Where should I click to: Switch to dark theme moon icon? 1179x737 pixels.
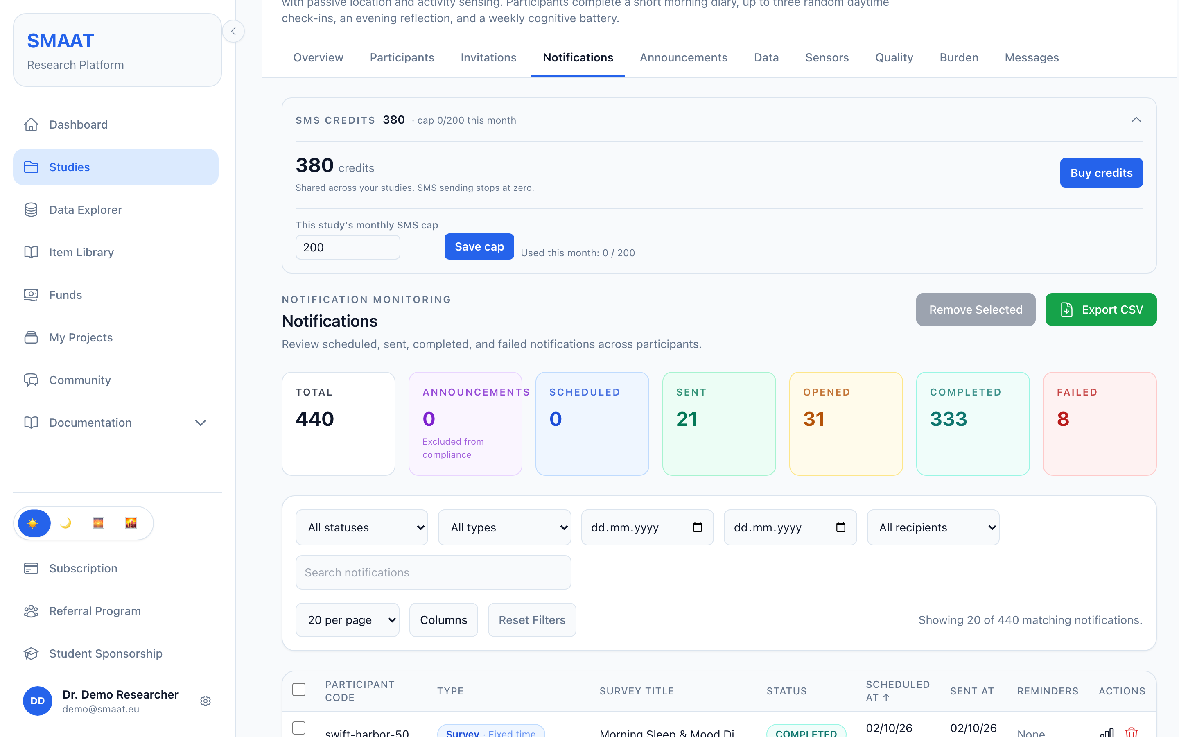[66, 524]
